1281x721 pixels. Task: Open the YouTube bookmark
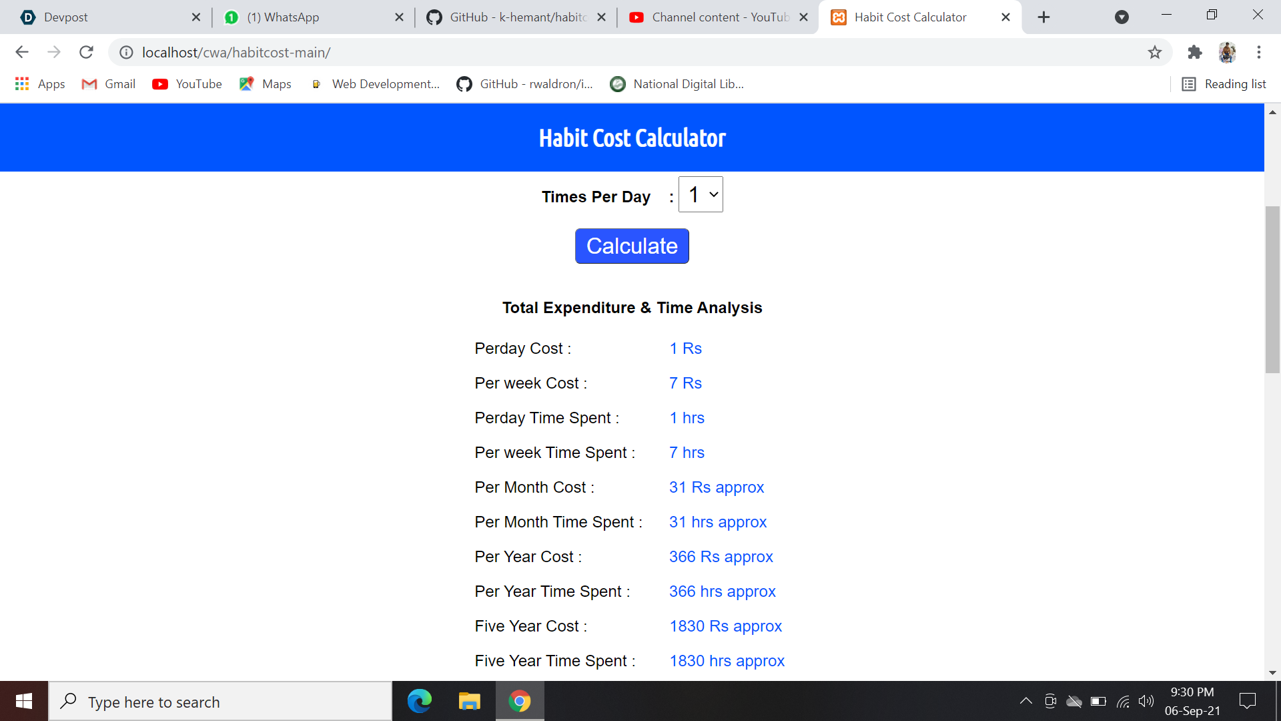coord(187,84)
